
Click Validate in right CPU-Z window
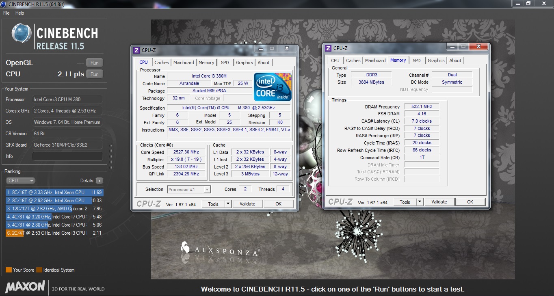(439, 202)
